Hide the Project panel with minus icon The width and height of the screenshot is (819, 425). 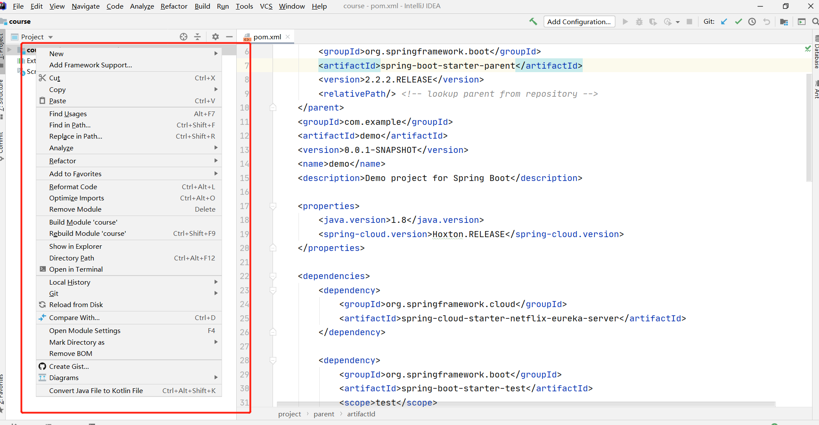(229, 37)
